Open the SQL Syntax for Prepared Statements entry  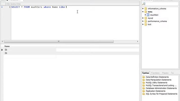[161, 94]
